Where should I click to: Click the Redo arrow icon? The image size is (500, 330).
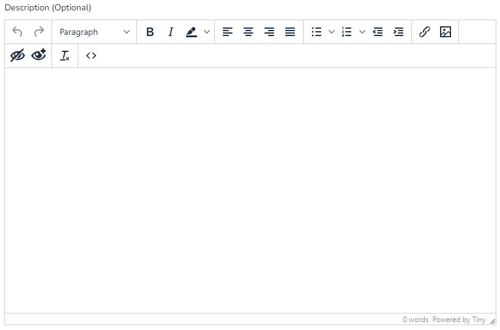point(39,32)
